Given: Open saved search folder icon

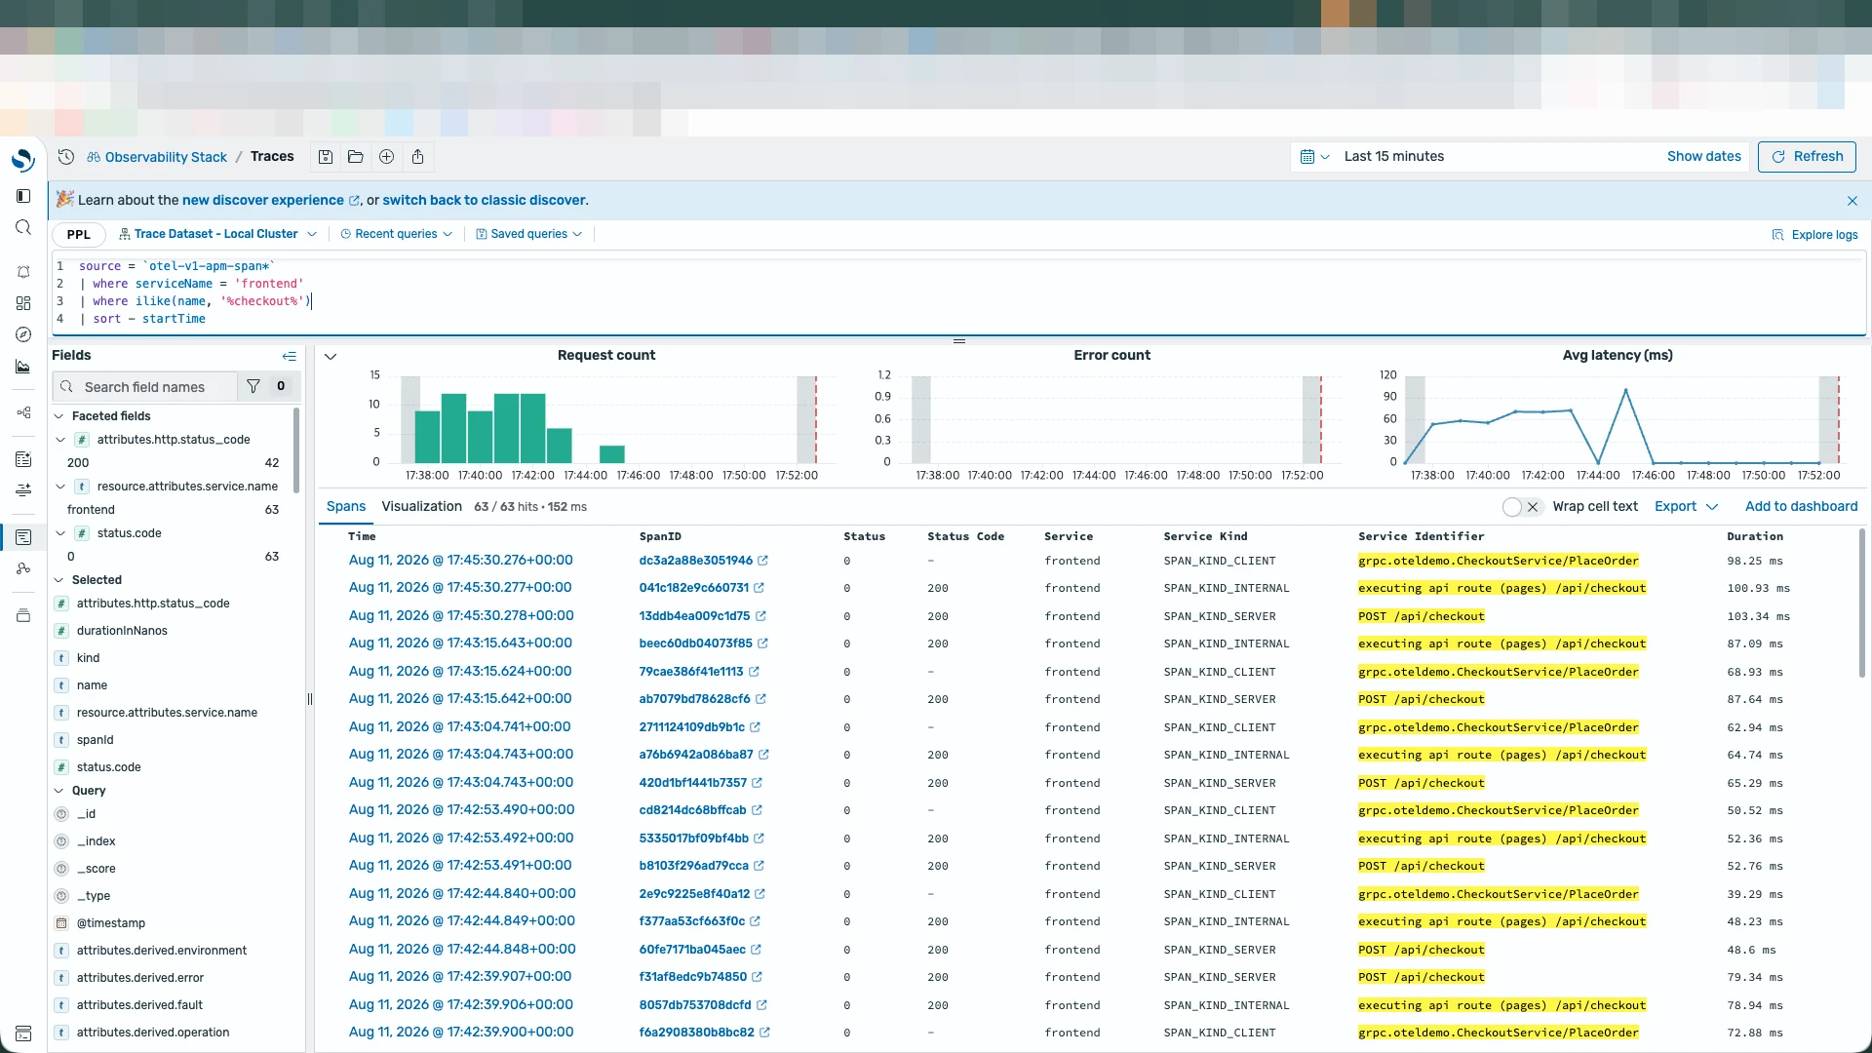Looking at the screenshot, I should point(356,157).
